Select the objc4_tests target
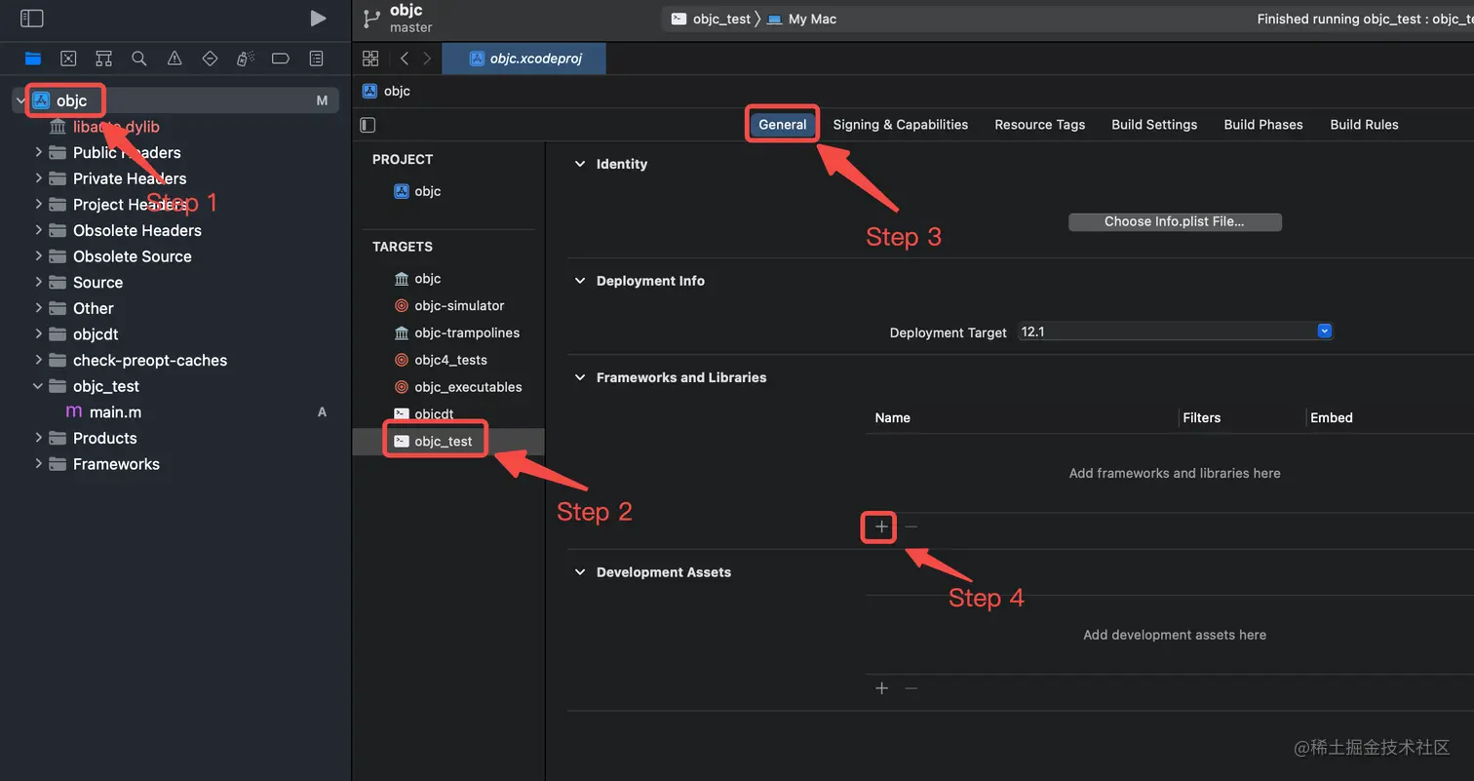This screenshot has width=1474, height=781. tap(441, 360)
